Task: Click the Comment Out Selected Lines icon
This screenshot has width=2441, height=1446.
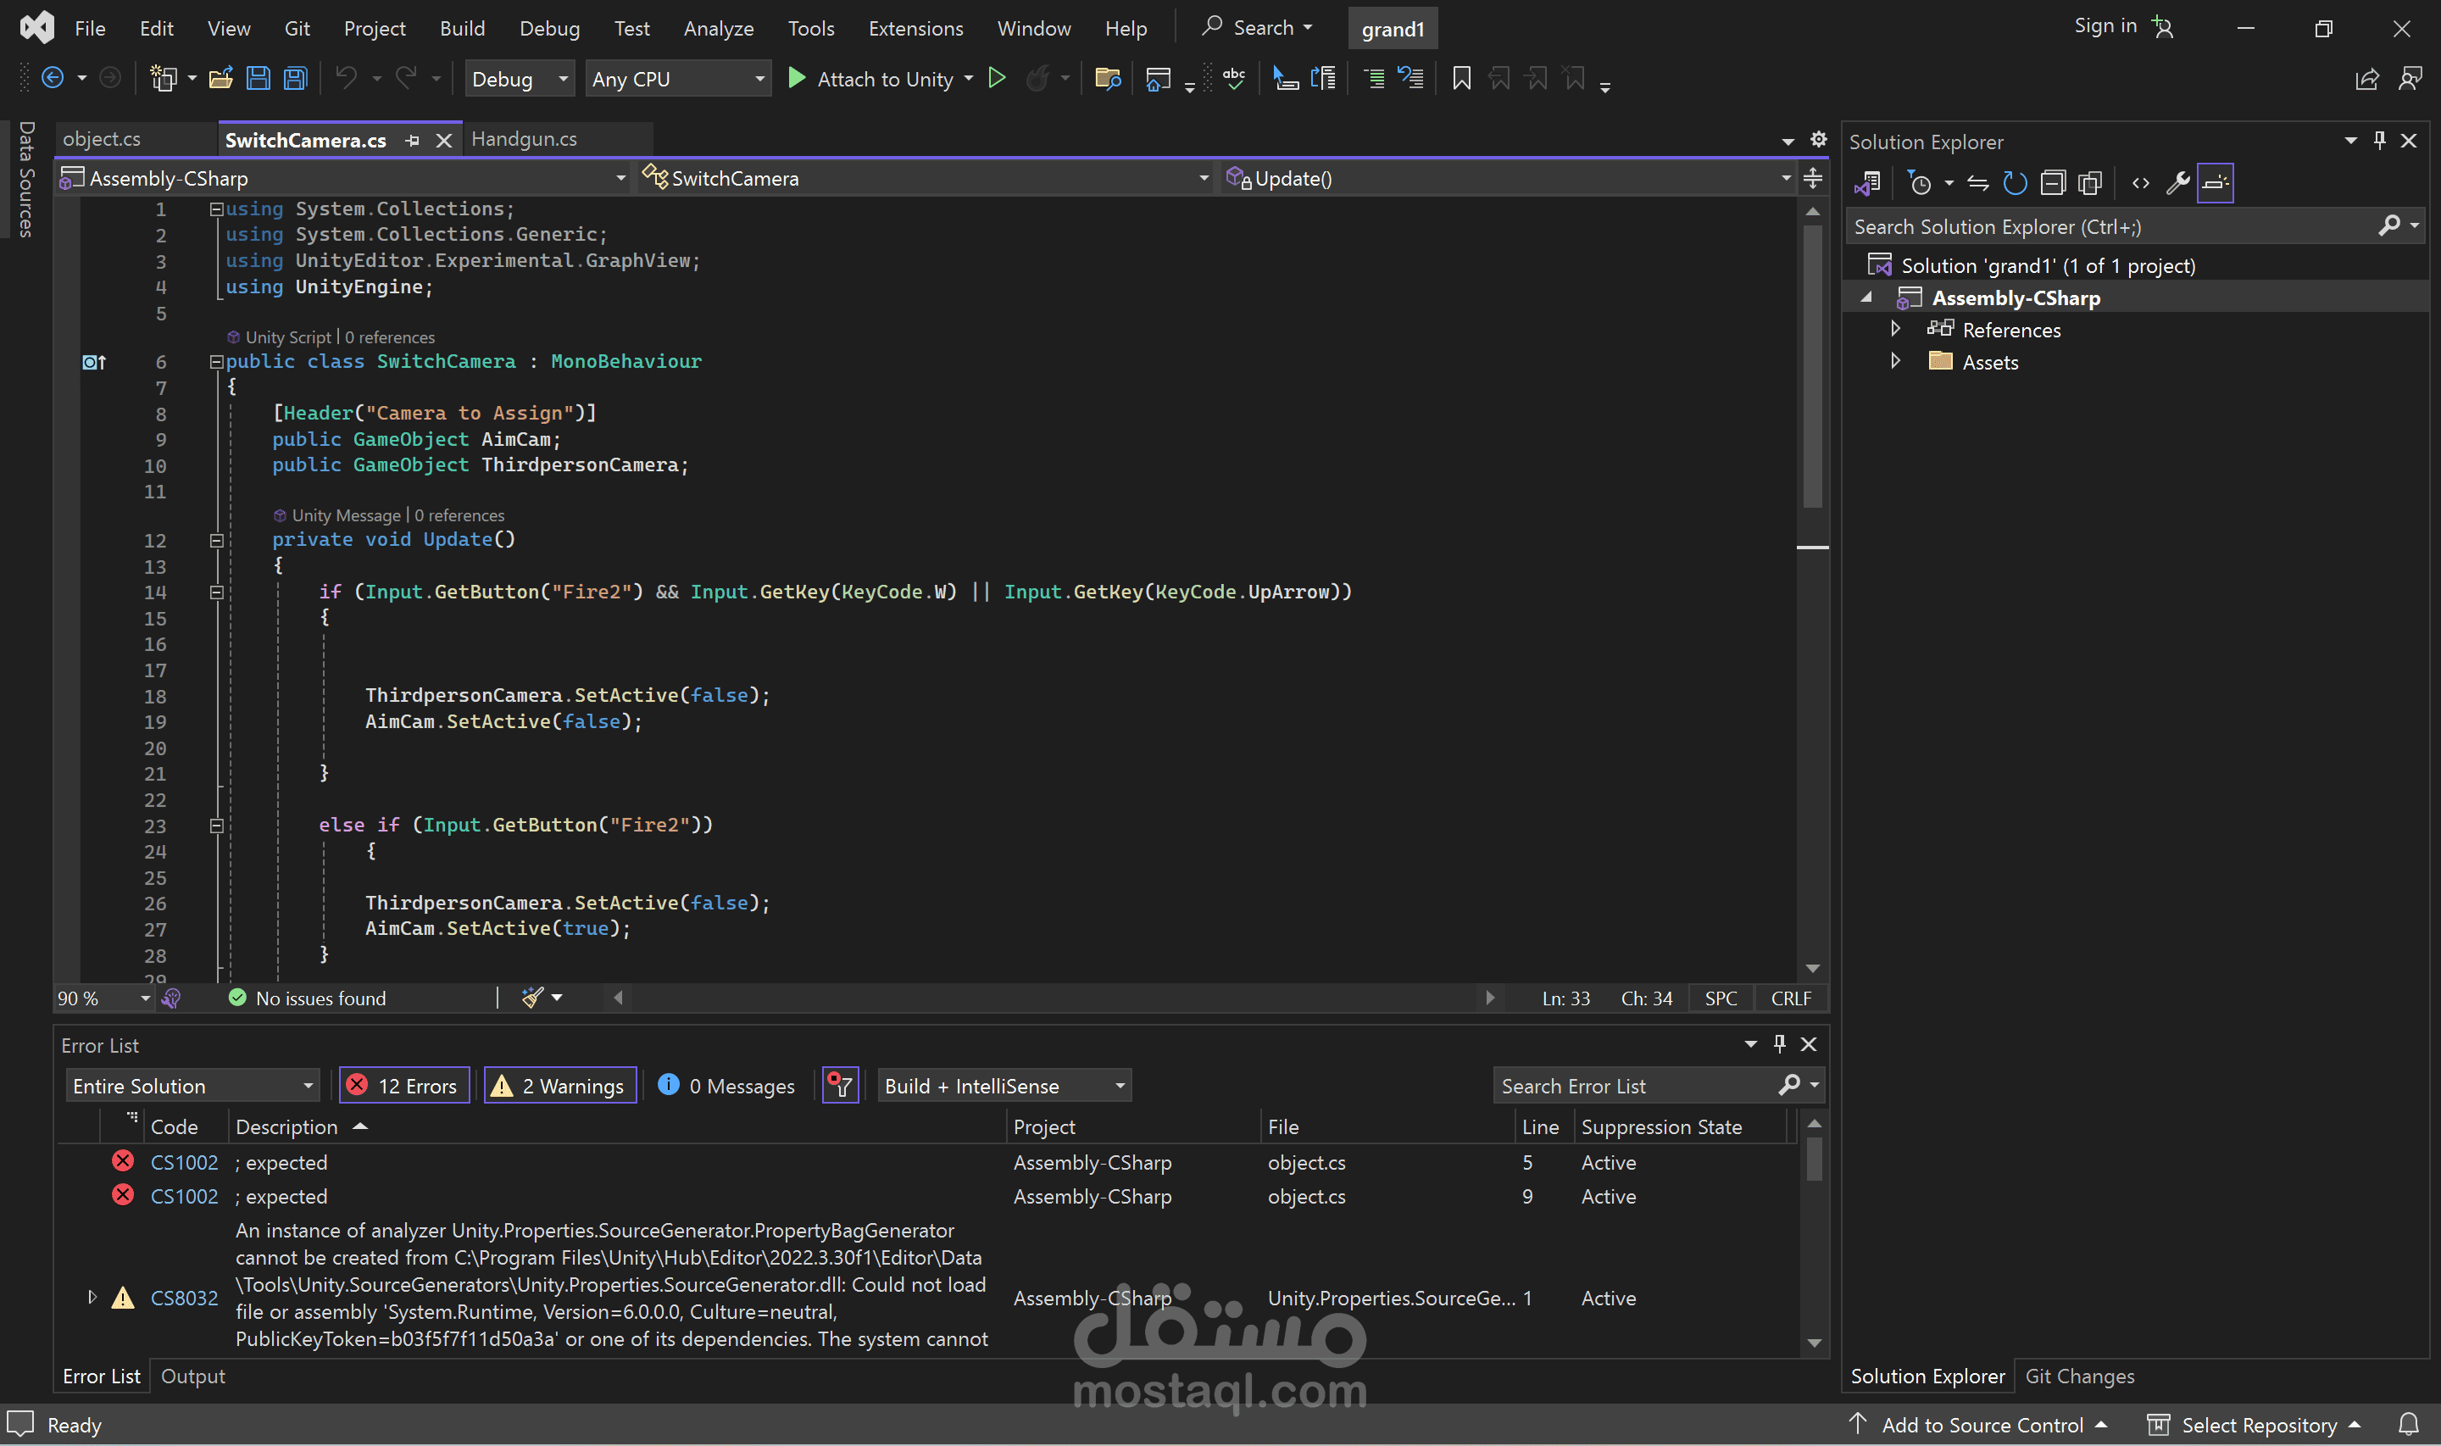Action: [1373, 78]
